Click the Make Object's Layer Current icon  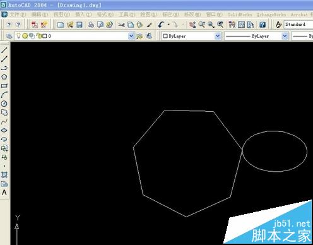(139, 36)
